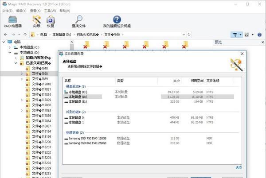Open the 帮助(V) menu
This screenshot has height=178, width=266.
coord(65,11)
